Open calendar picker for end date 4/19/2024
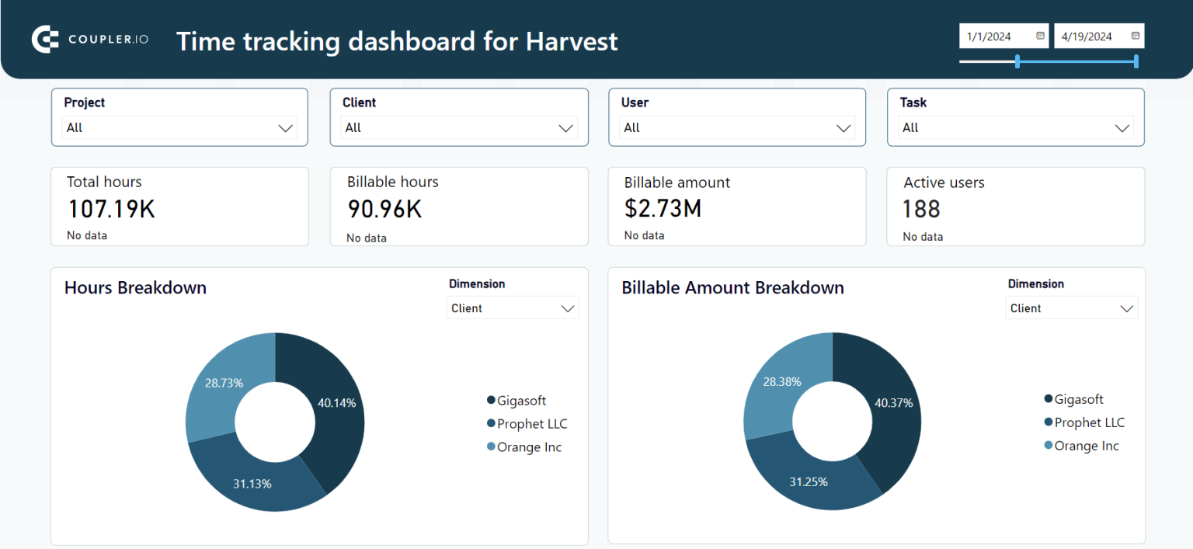 click(1136, 36)
